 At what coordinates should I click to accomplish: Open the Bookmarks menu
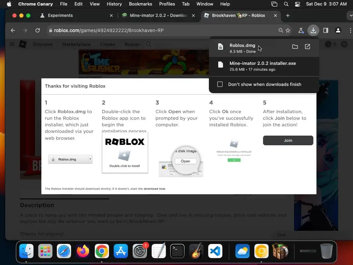(141, 4)
